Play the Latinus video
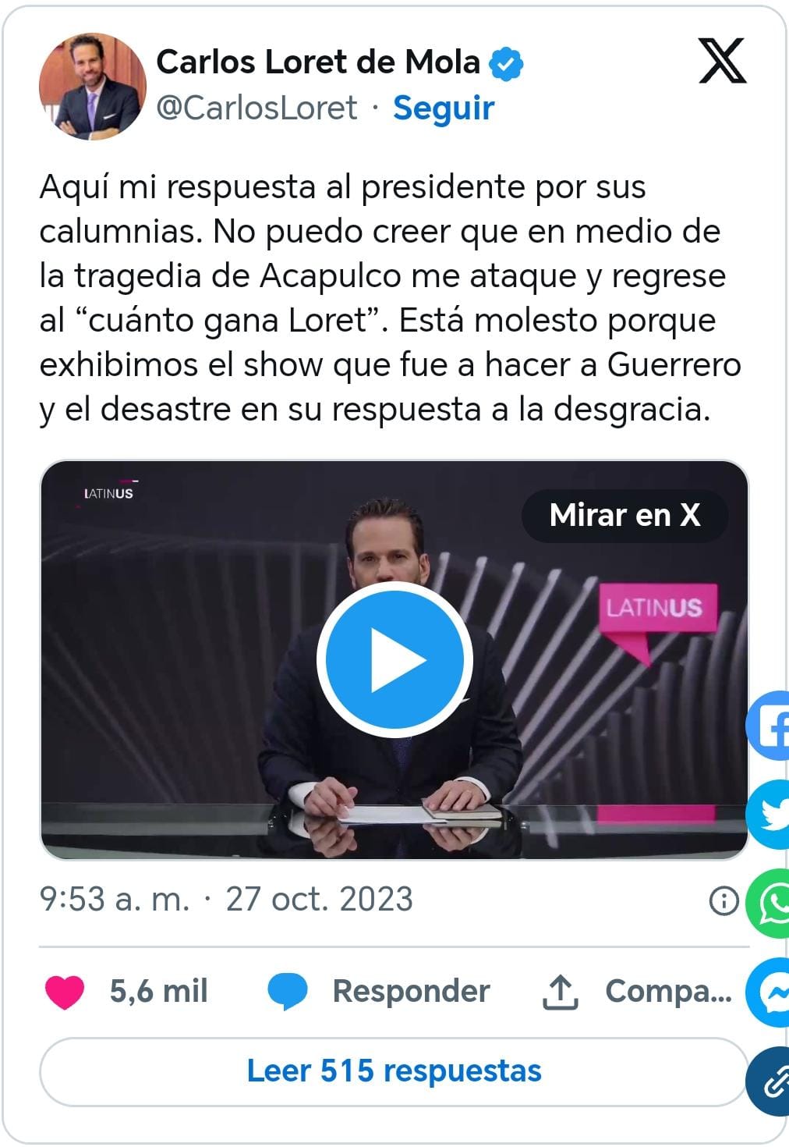789x1147 pixels. (x=394, y=660)
